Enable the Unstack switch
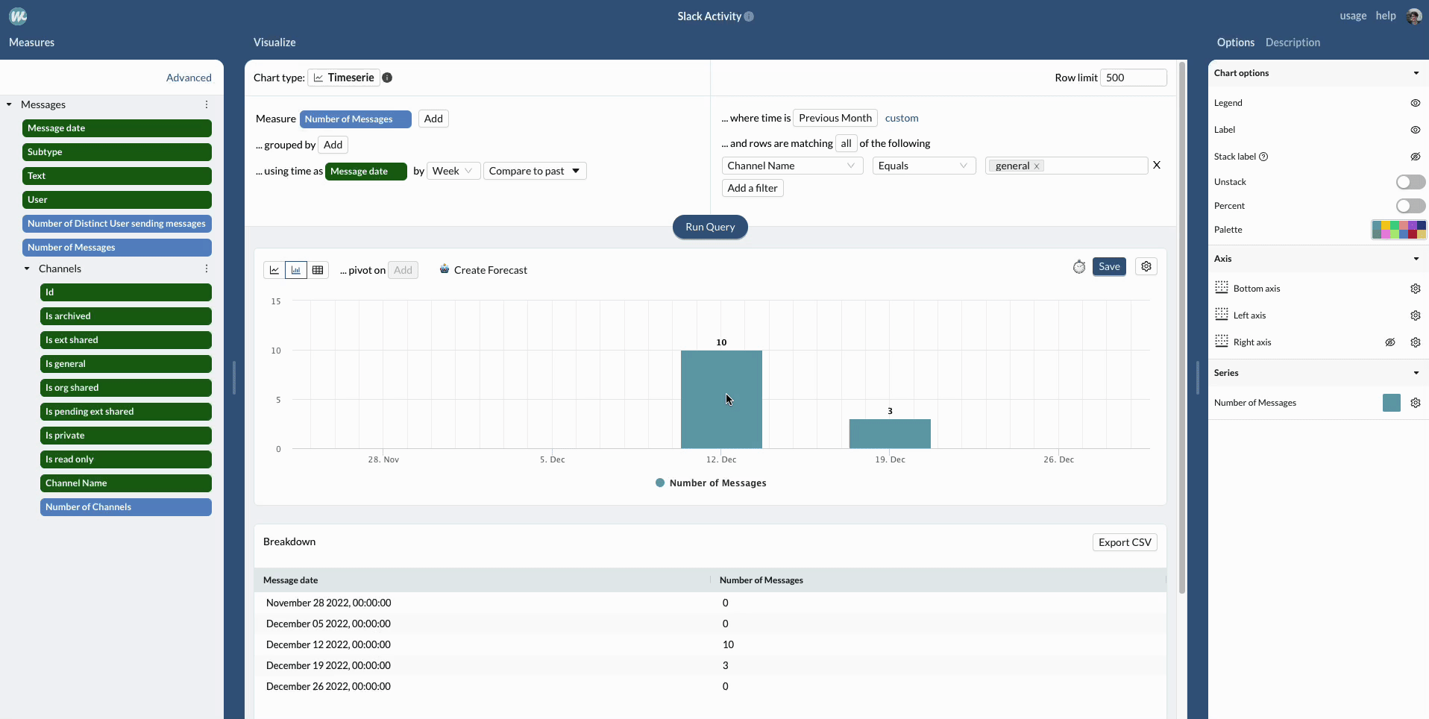This screenshot has width=1429, height=719. pos(1410,182)
